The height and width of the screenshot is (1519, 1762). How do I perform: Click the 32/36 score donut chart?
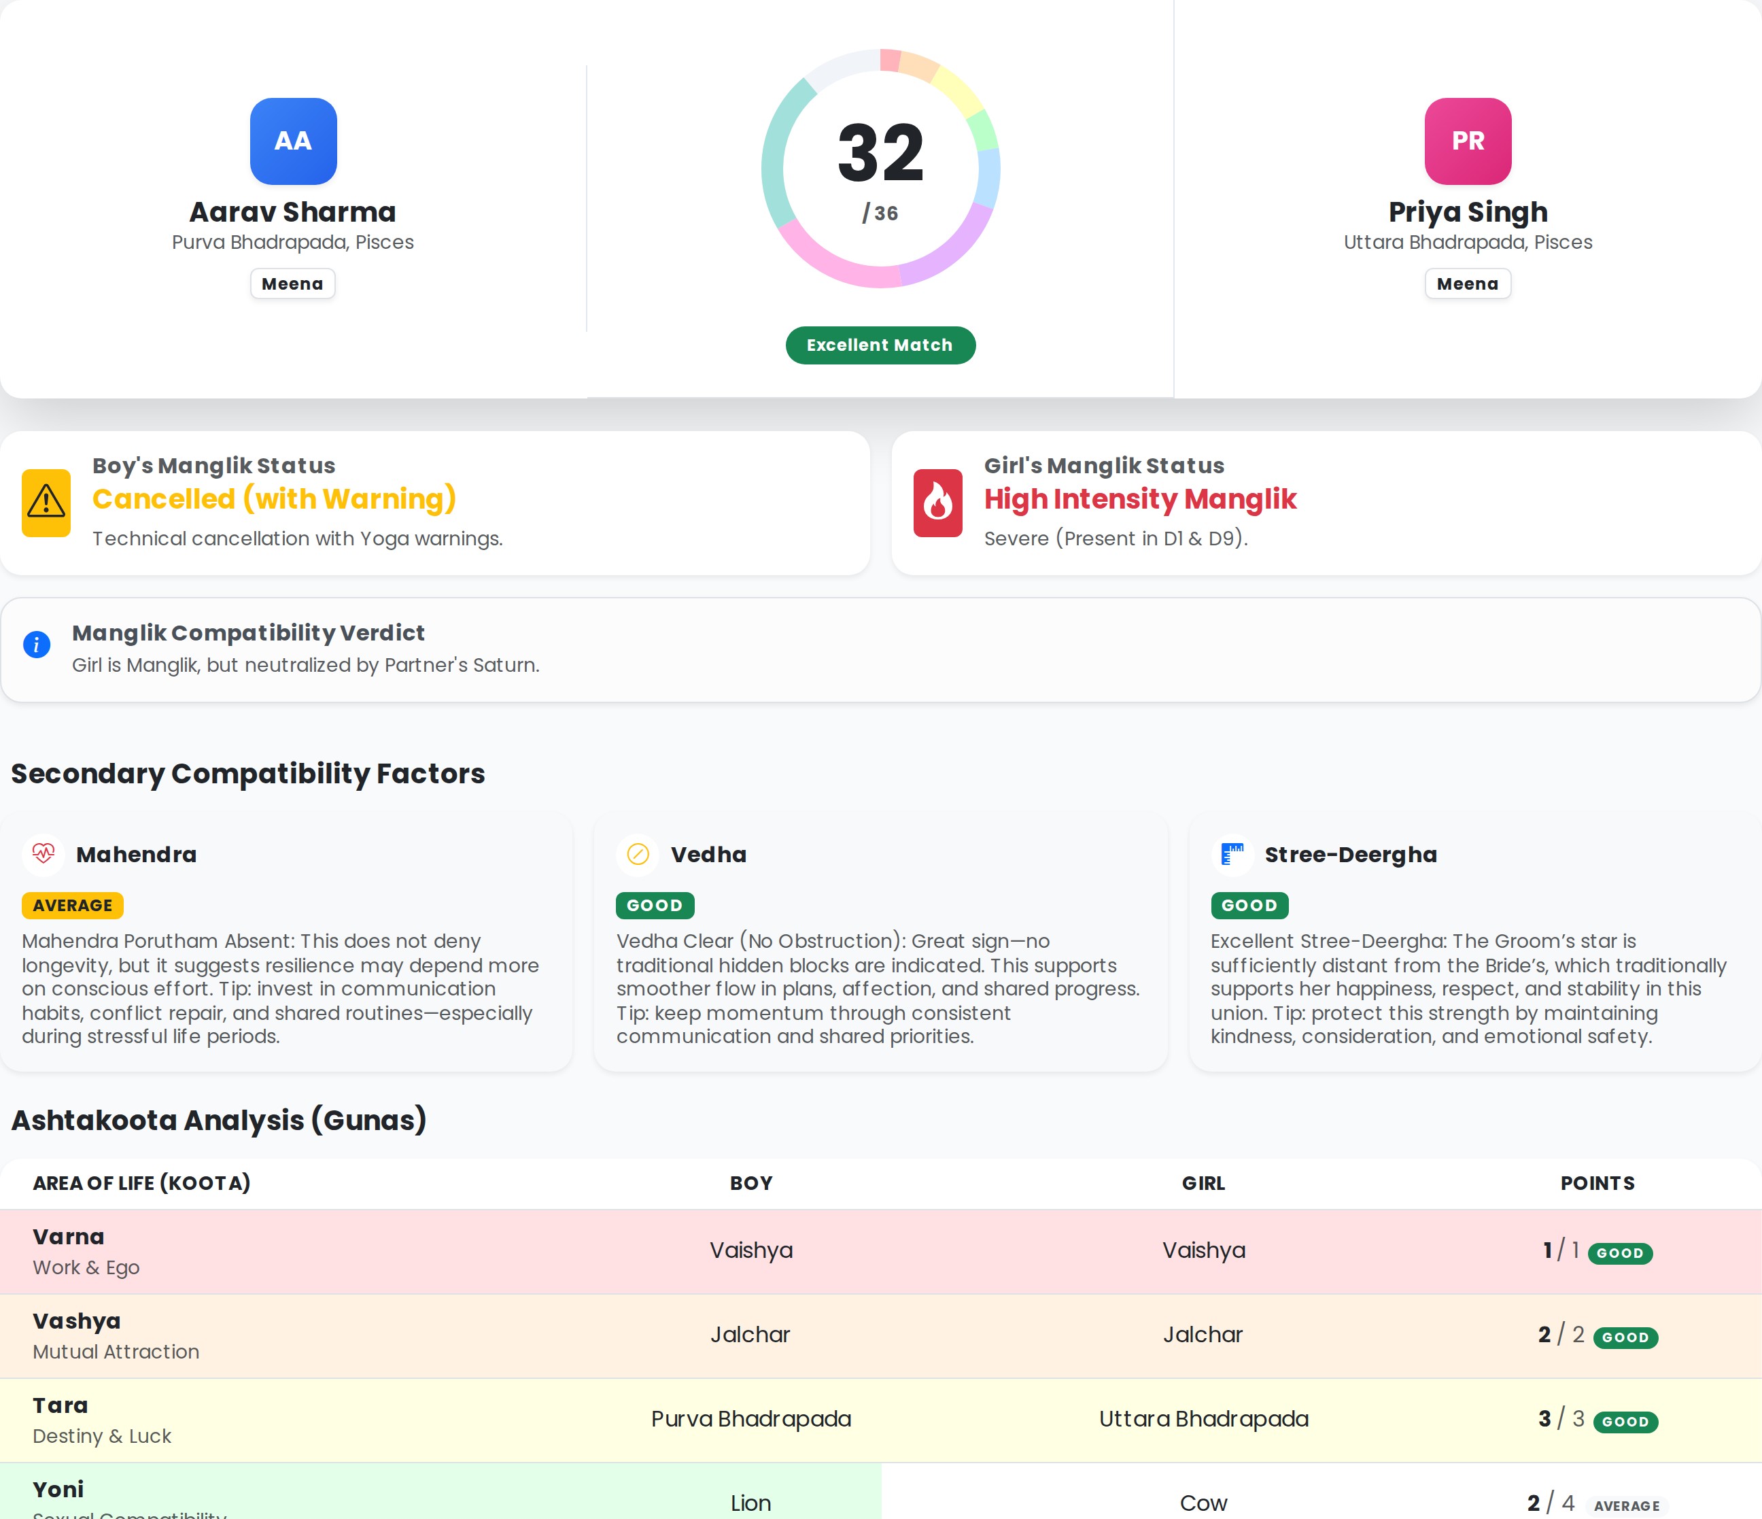coord(879,169)
